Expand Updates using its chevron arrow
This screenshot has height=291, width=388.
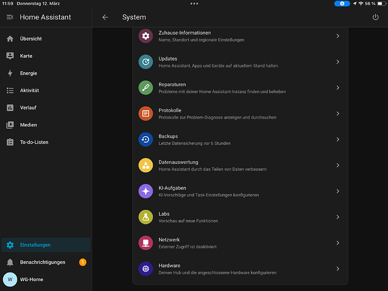point(338,62)
